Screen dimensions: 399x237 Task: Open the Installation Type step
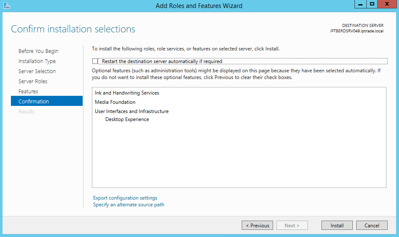pos(37,61)
